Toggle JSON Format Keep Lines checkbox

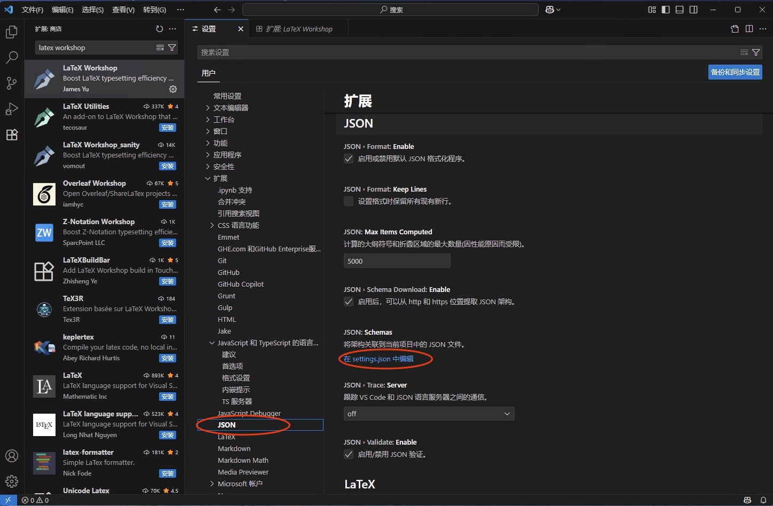[349, 201]
